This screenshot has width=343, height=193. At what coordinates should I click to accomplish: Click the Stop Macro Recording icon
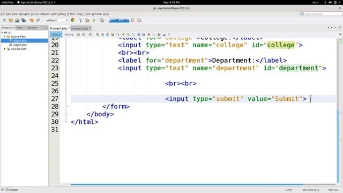click(154, 34)
